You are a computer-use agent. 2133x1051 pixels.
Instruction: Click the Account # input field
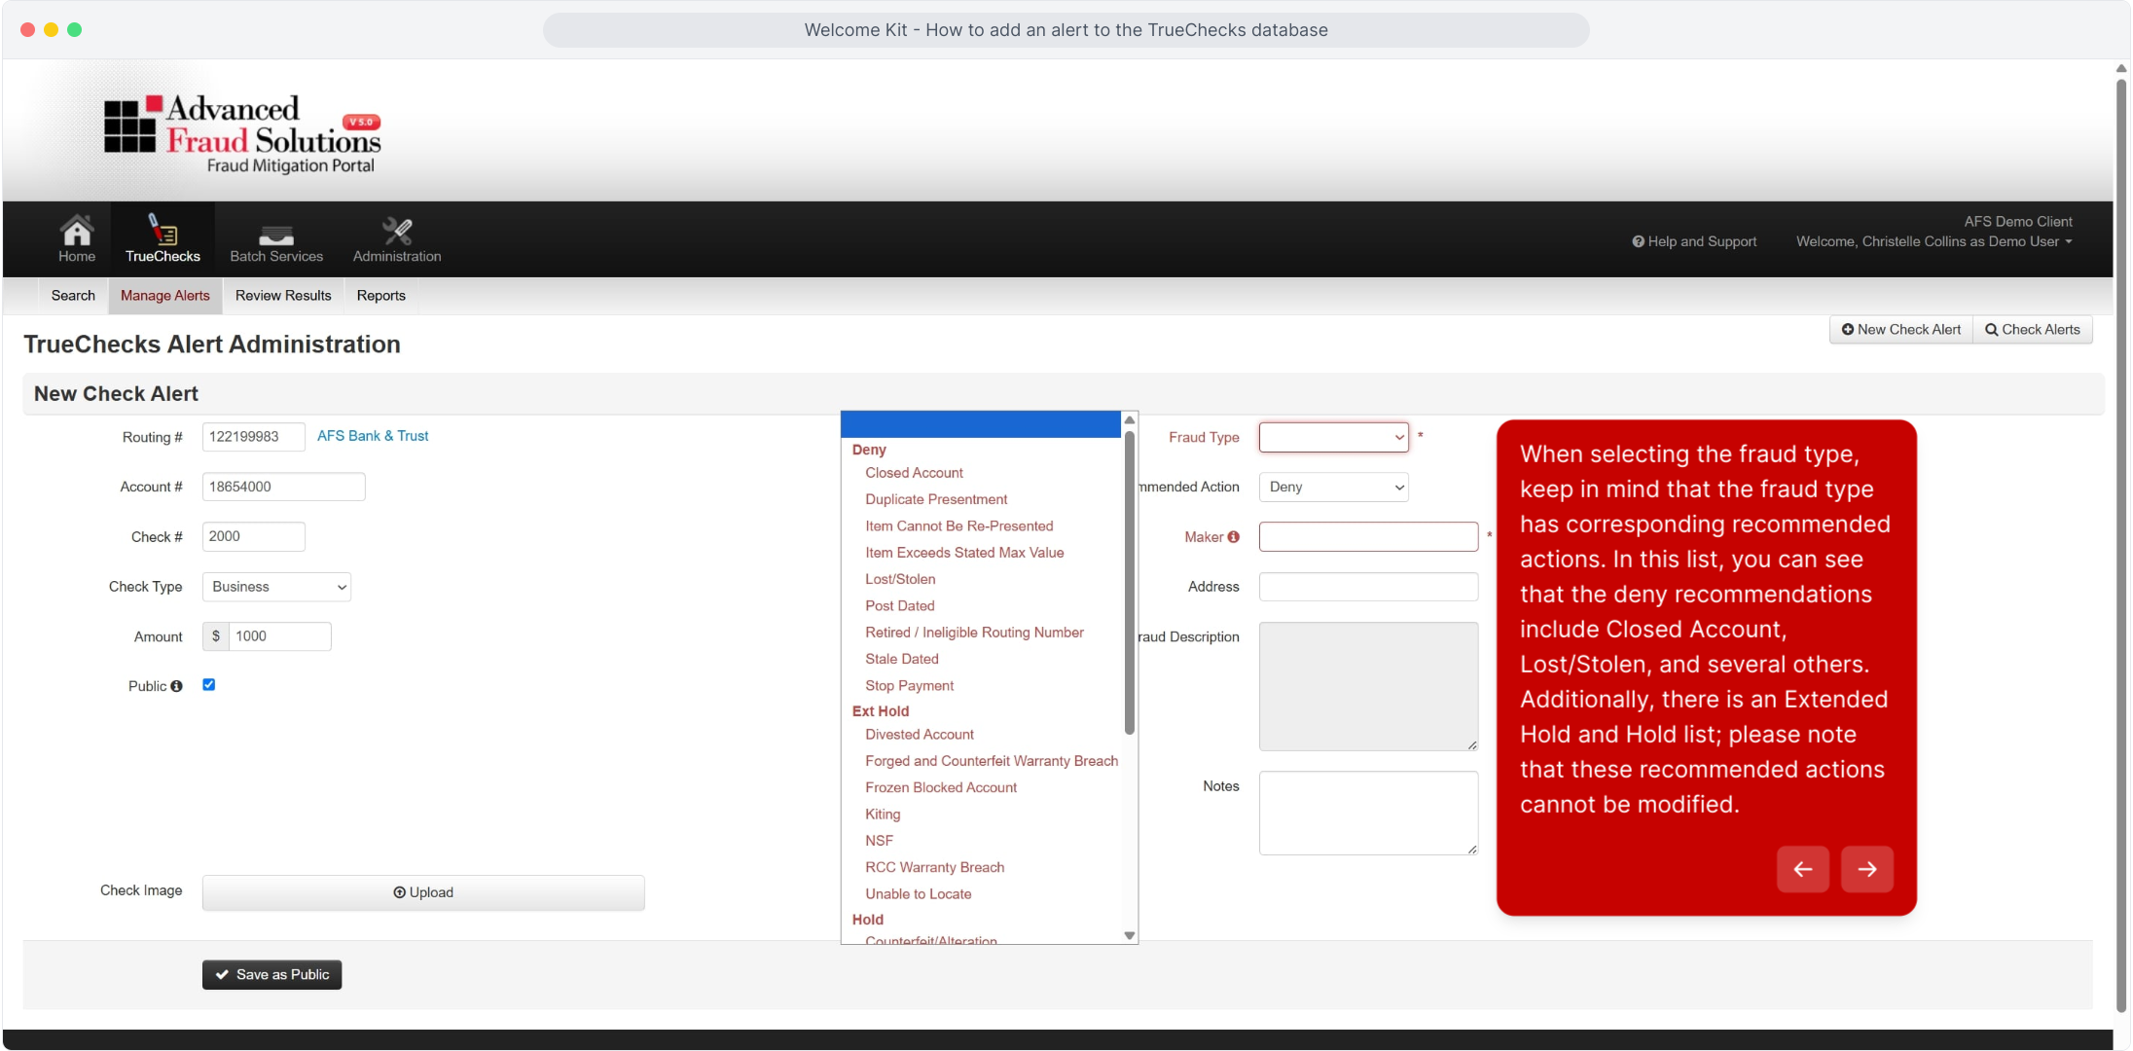pos(284,487)
